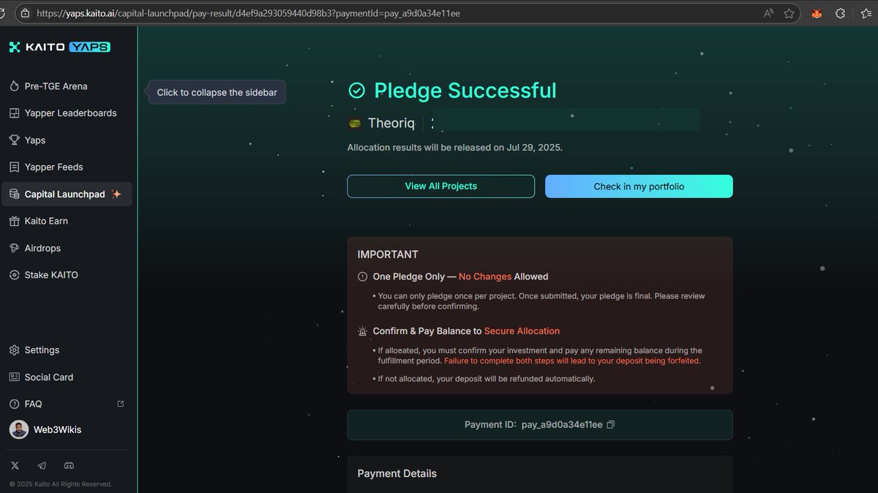Click the View All Projects button
The height and width of the screenshot is (493, 878).
(440, 187)
